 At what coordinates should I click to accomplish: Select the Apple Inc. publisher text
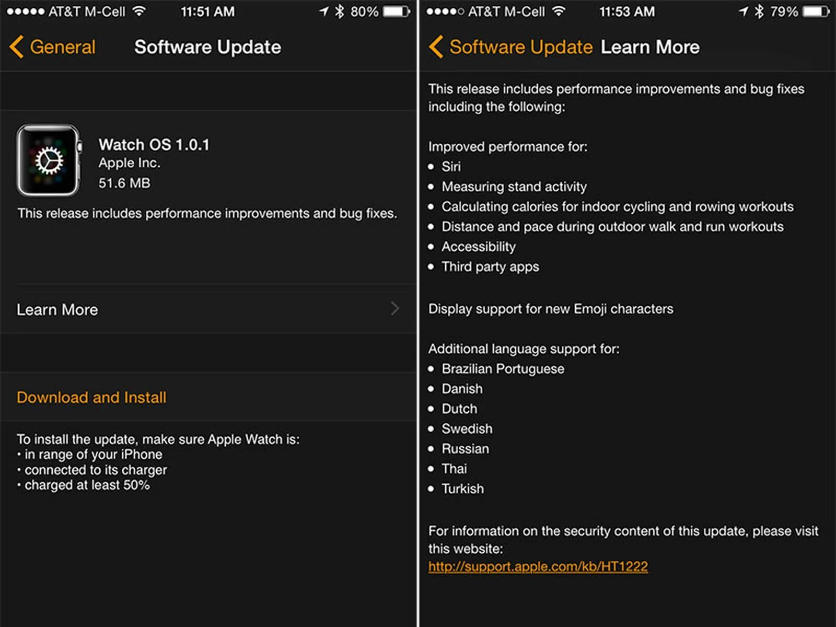pyautogui.click(x=130, y=163)
